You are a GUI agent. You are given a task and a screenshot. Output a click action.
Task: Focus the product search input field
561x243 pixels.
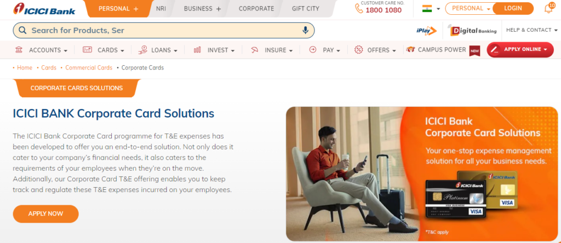click(163, 31)
